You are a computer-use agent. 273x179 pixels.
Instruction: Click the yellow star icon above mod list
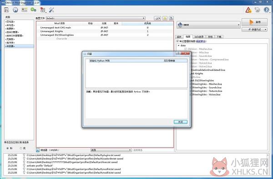tap(165, 18)
